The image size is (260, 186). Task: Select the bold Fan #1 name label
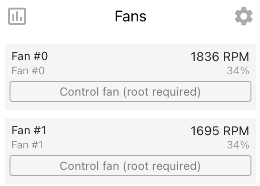click(29, 130)
